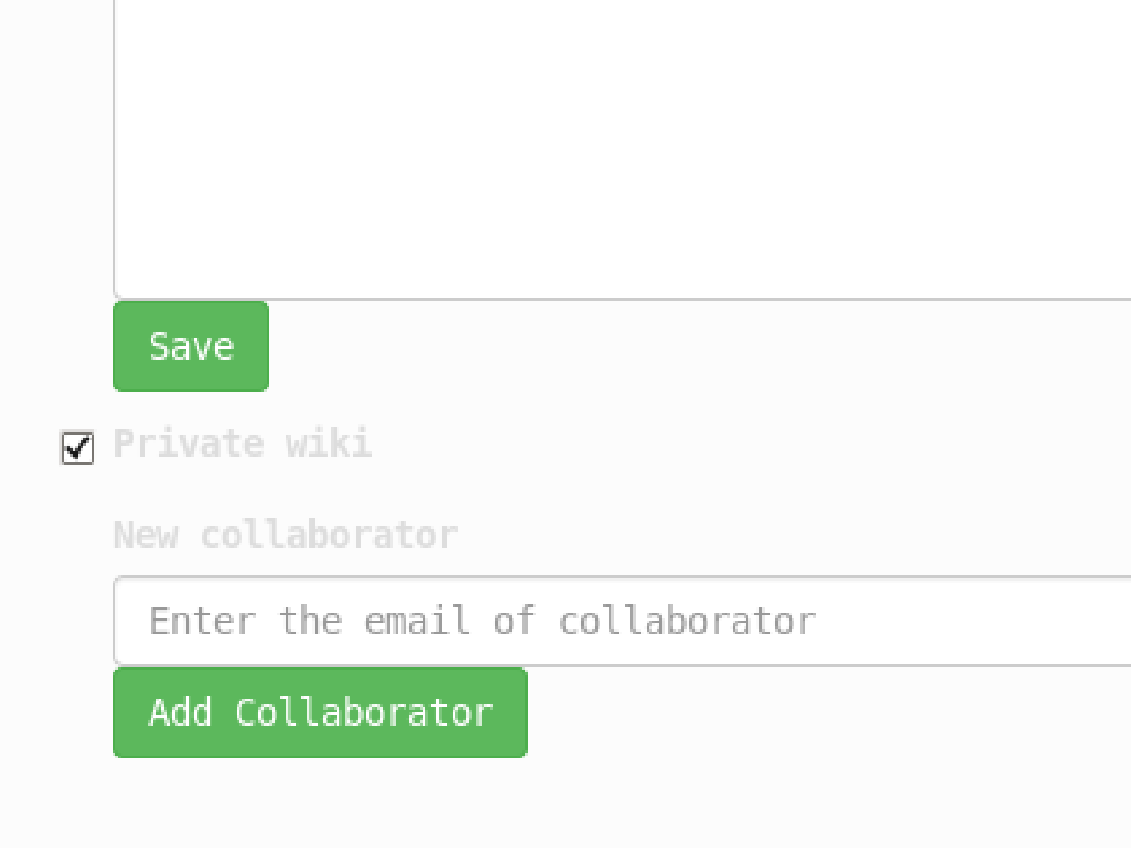Click the word 'collaborator' in the New collaborator label
Screen dimensions: 1131x848
pyautogui.click(x=329, y=535)
